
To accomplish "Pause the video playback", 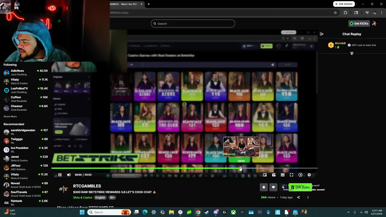I will coord(60,175).
